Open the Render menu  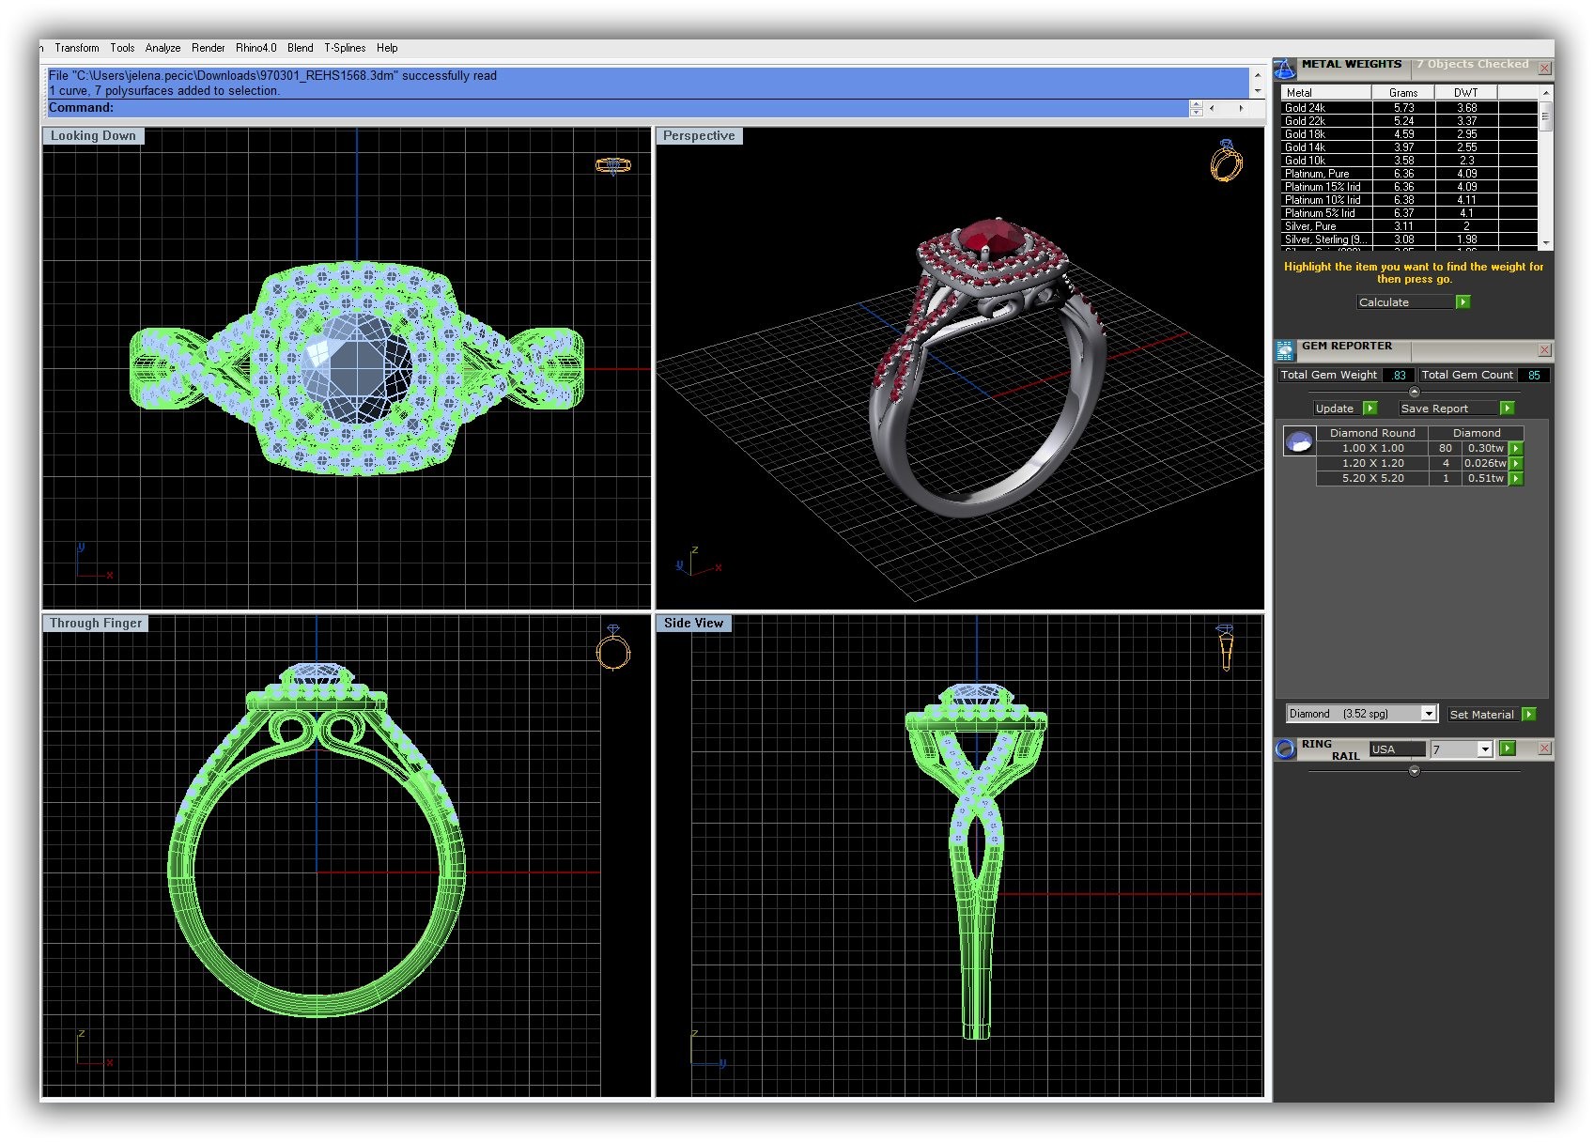tap(208, 48)
